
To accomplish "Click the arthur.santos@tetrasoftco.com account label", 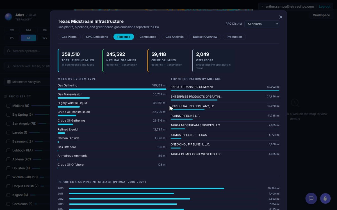I will [290, 6].
